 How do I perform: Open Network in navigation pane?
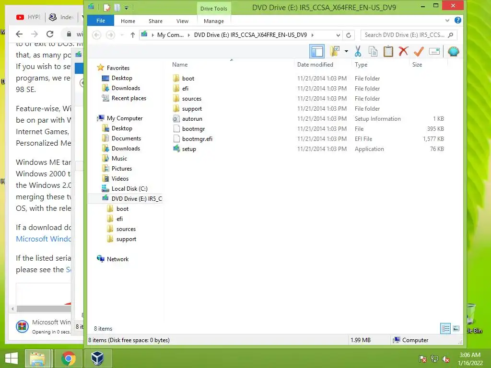coord(117,259)
